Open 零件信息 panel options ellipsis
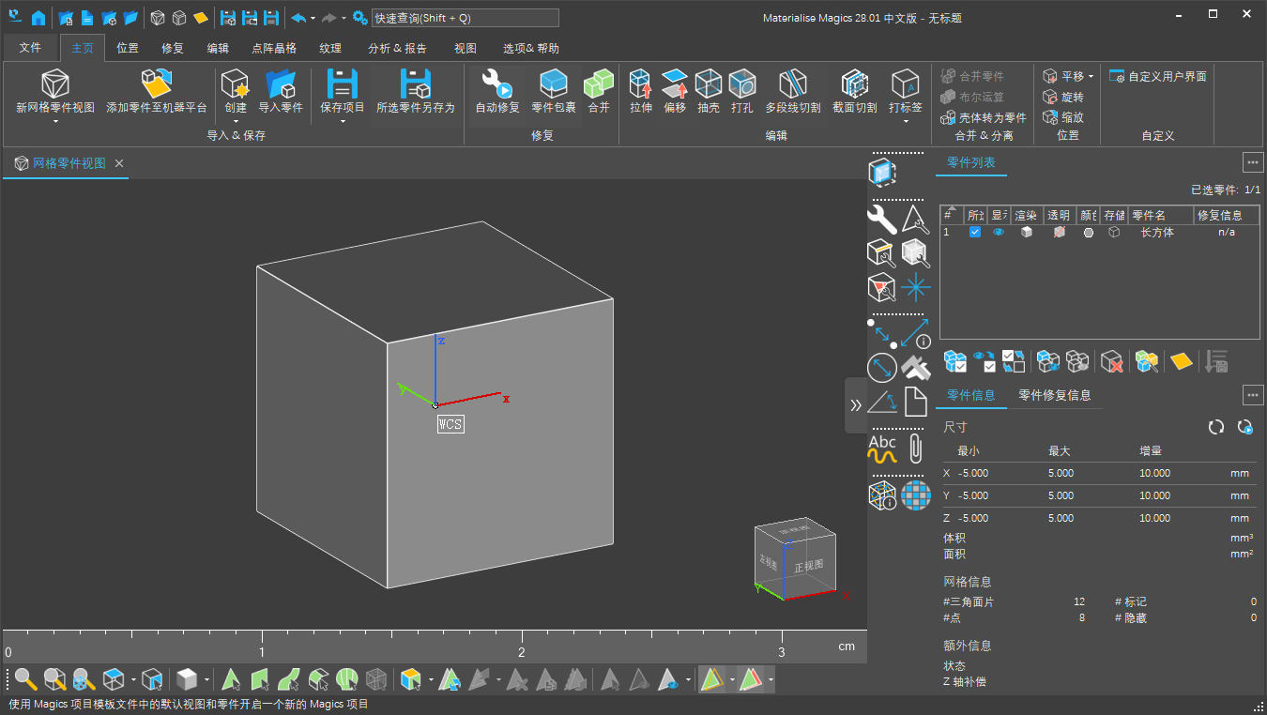 [1253, 395]
